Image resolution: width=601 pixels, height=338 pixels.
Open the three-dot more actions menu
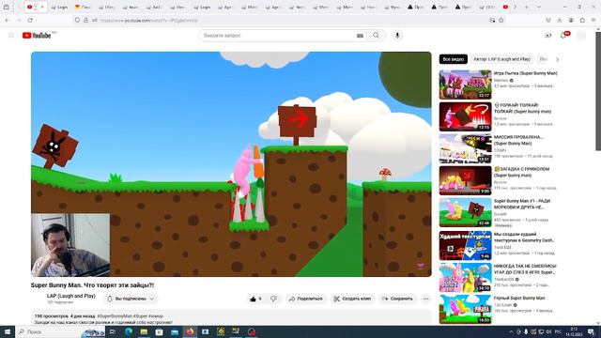[425, 299]
